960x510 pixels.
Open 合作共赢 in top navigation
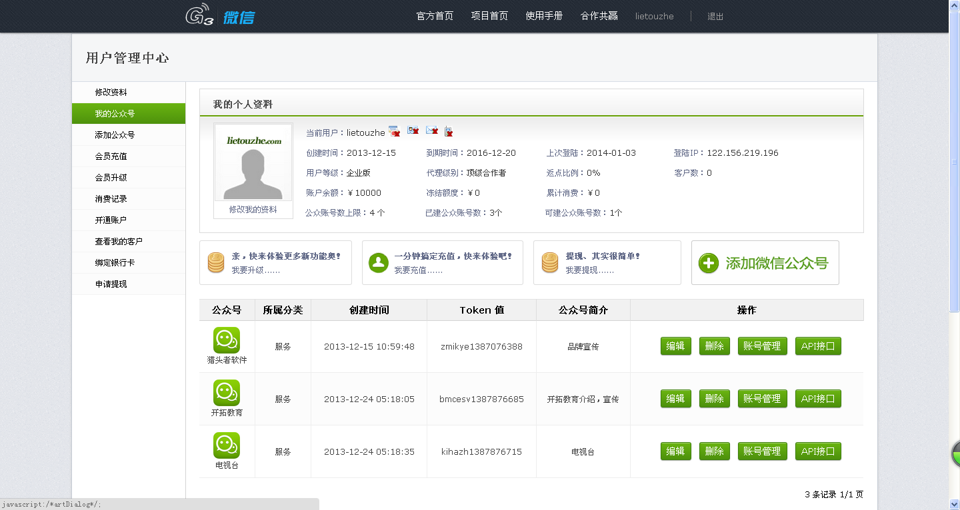click(x=599, y=16)
